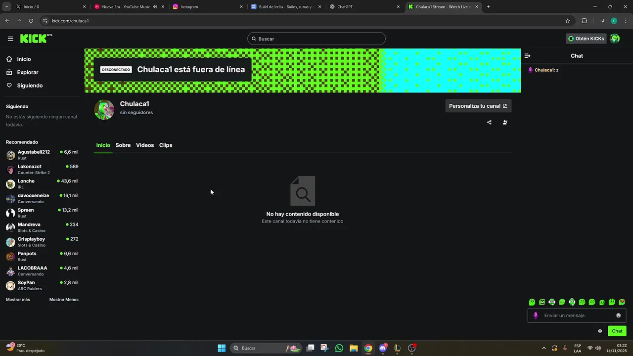Open the Sobre channel tab
This screenshot has width=633, height=356.
coord(123,145)
